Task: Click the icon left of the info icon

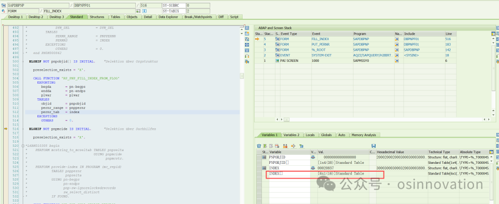Action: (138, 11)
